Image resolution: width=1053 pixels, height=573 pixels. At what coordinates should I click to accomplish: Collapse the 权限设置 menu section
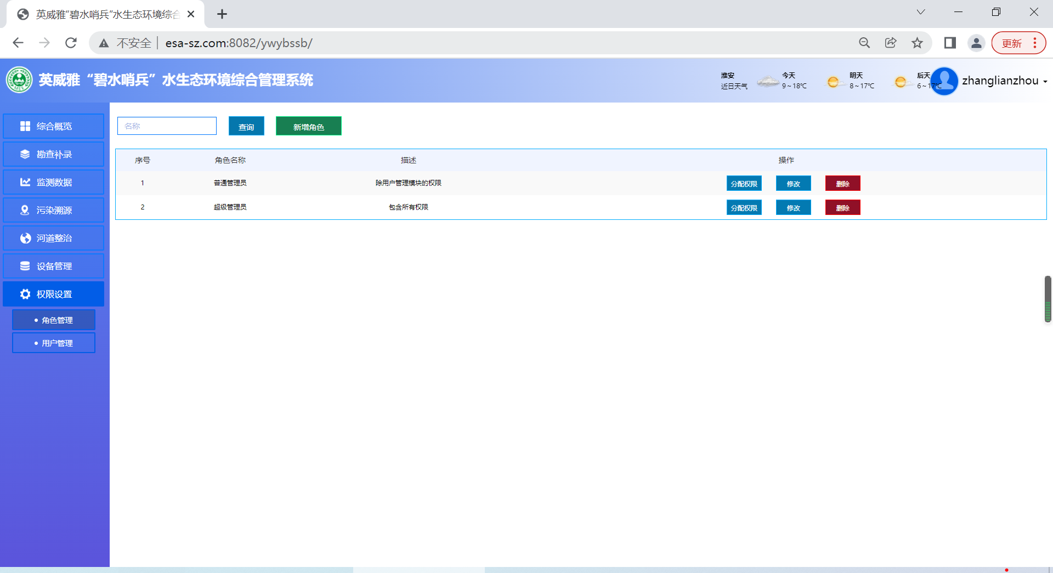54,294
